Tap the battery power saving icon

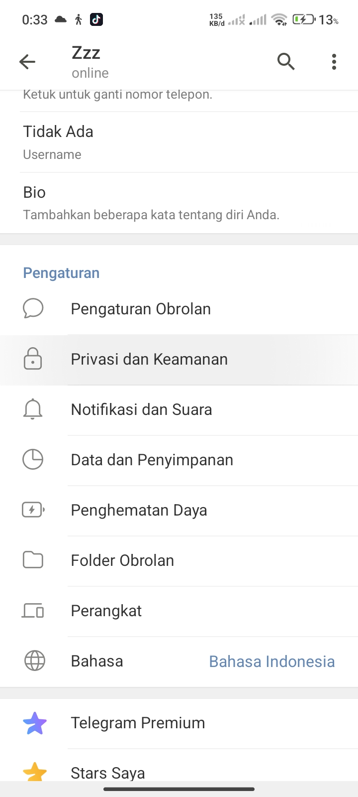pos(33,510)
